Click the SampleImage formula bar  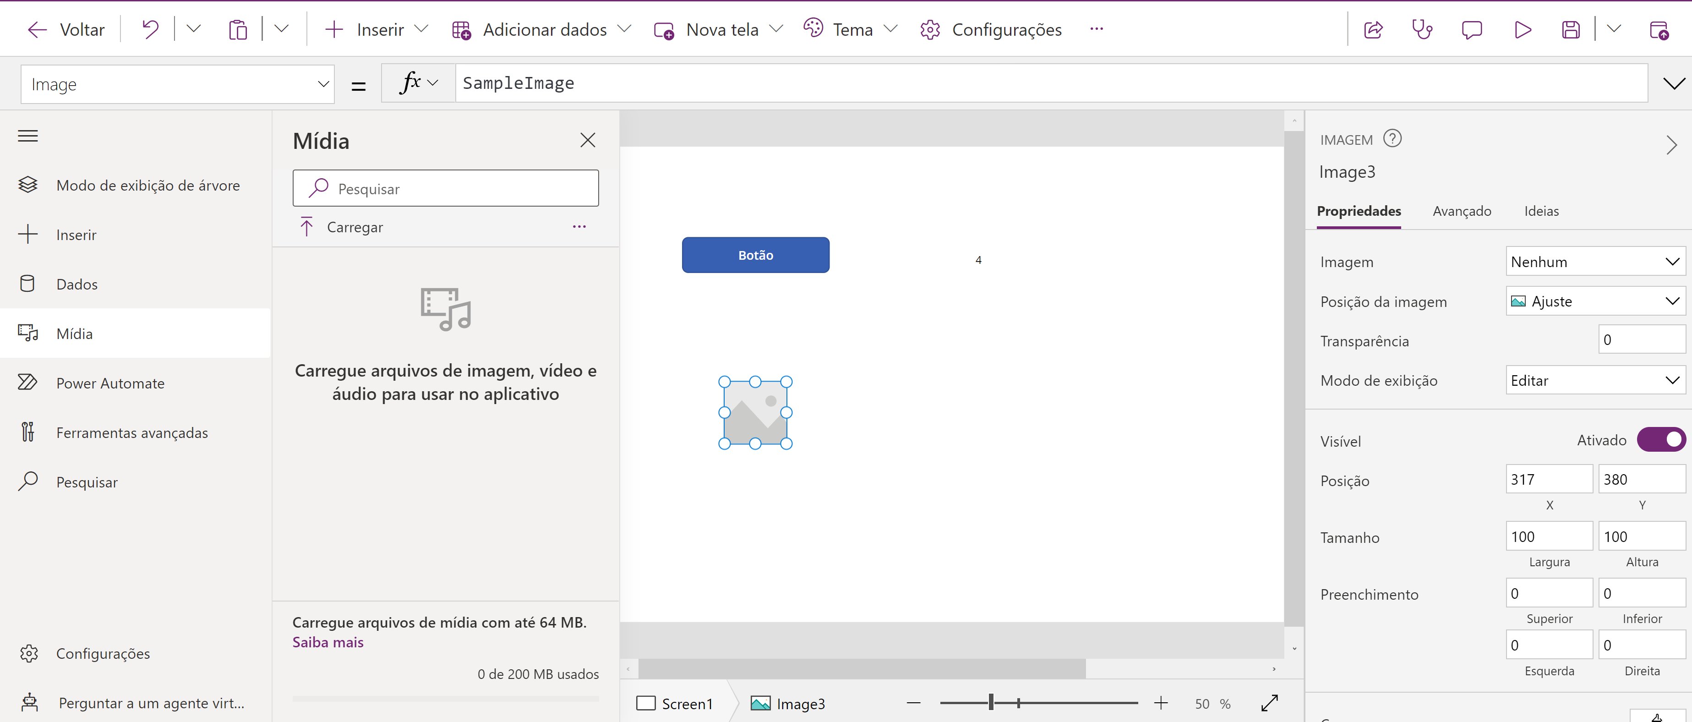click(x=1051, y=83)
